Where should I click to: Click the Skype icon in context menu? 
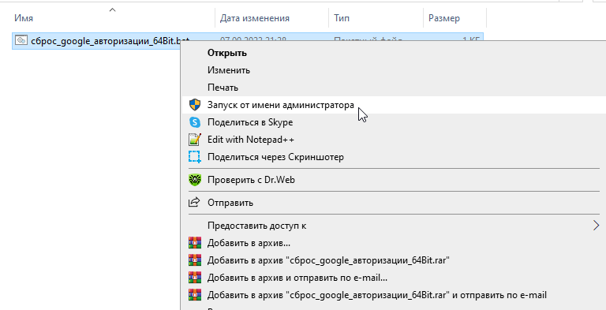(195, 122)
